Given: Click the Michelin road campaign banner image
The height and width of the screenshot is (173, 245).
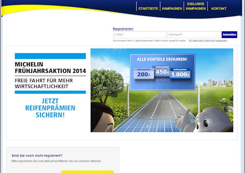Looking at the screenshot, I should coord(162,90).
